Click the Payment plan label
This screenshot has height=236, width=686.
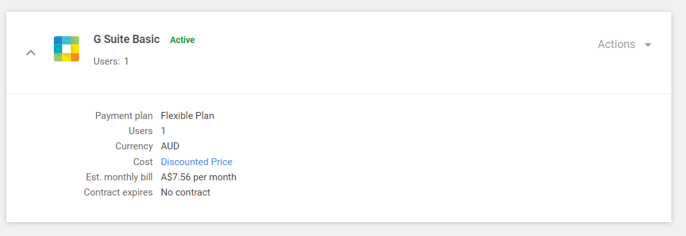[124, 116]
